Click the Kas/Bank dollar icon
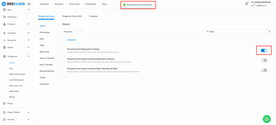The height and width of the screenshot is (125, 276). pyautogui.click(x=5, y=33)
